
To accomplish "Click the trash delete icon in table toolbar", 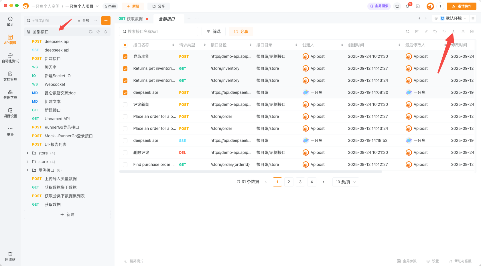I will (x=417, y=31).
